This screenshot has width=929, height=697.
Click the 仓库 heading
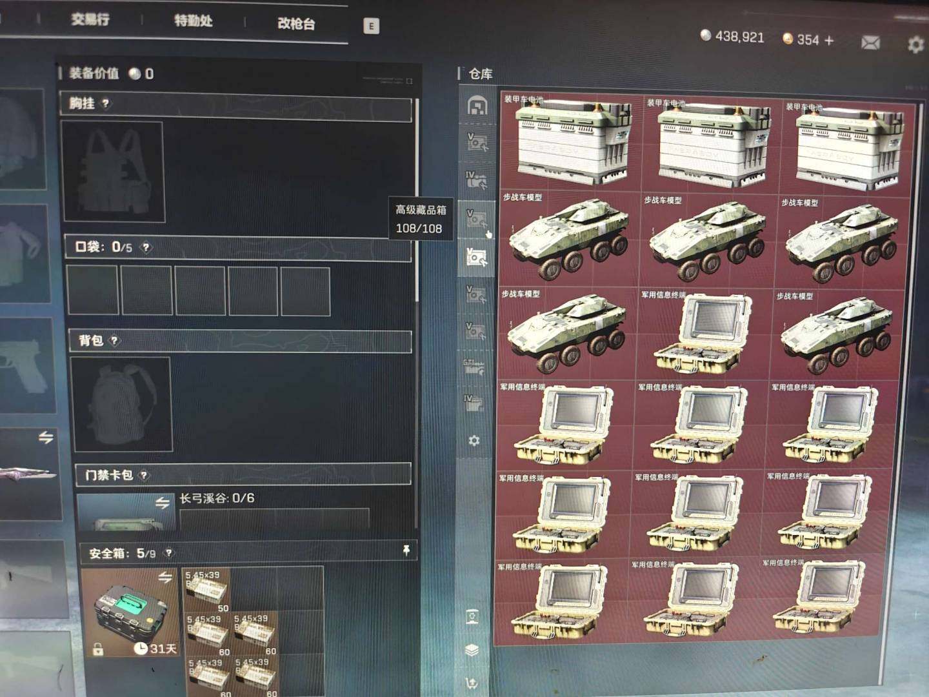coord(481,74)
